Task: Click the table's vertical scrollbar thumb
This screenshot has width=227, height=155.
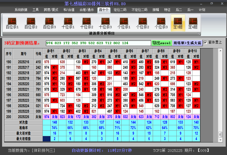Action: pos(220,134)
